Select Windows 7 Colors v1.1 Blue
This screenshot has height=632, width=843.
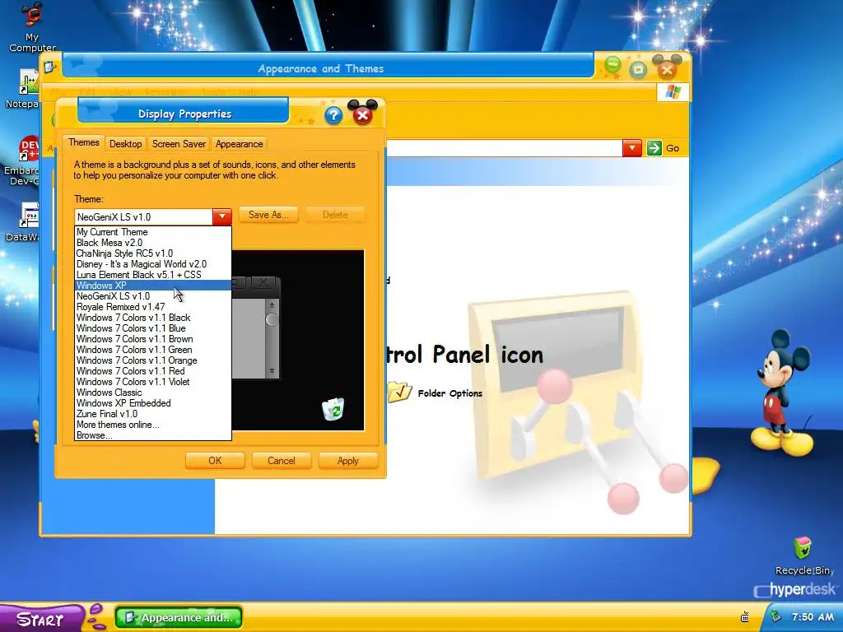click(x=153, y=328)
